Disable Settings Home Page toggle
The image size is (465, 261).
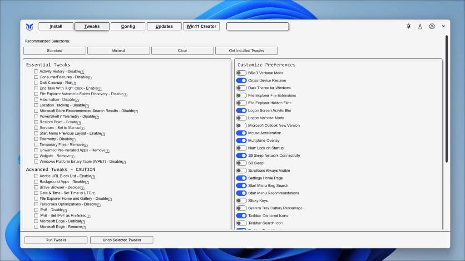pyautogui.click(x=242, y=178)
